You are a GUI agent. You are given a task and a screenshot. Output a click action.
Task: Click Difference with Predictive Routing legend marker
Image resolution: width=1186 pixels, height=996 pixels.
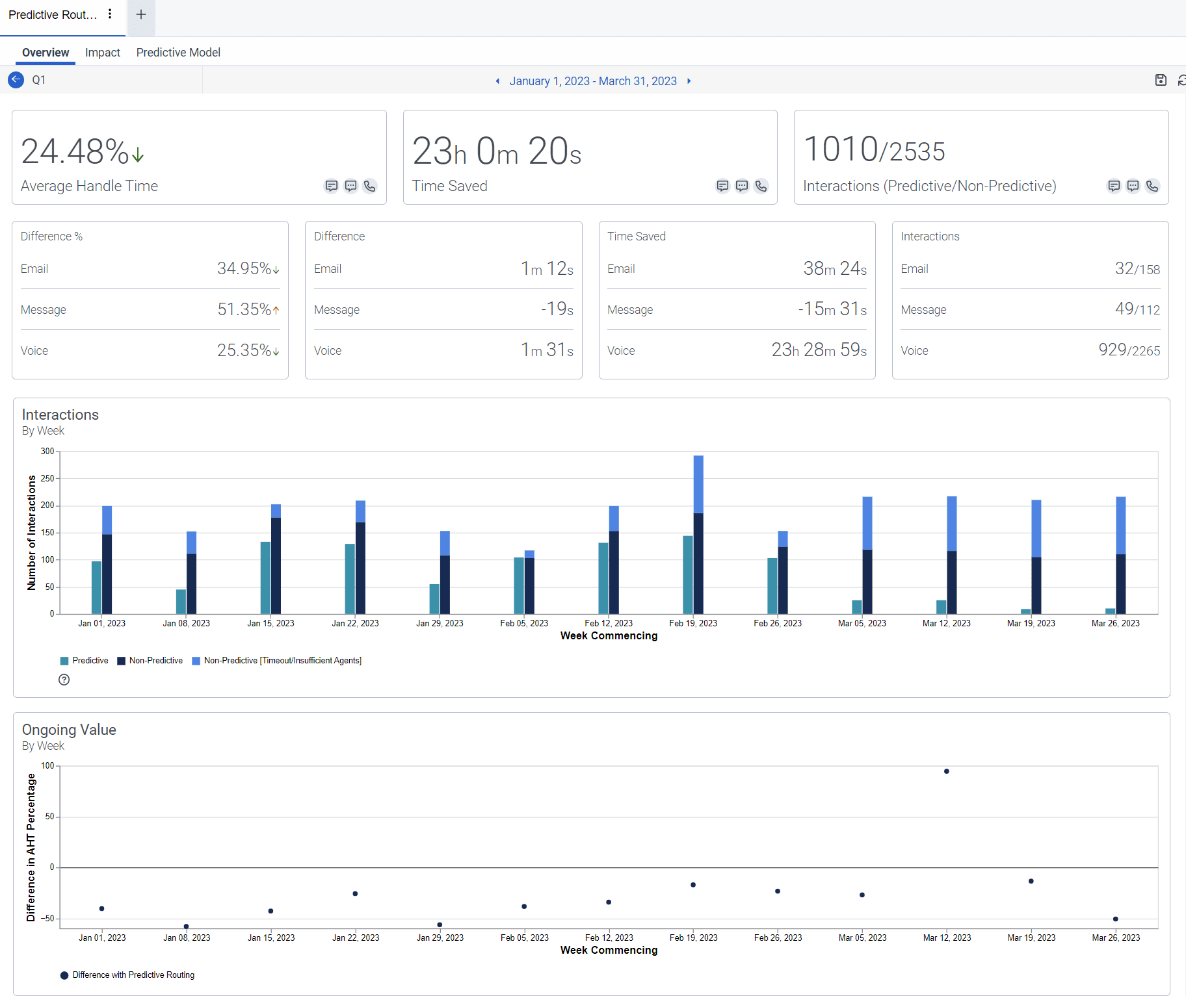(64, 975)
